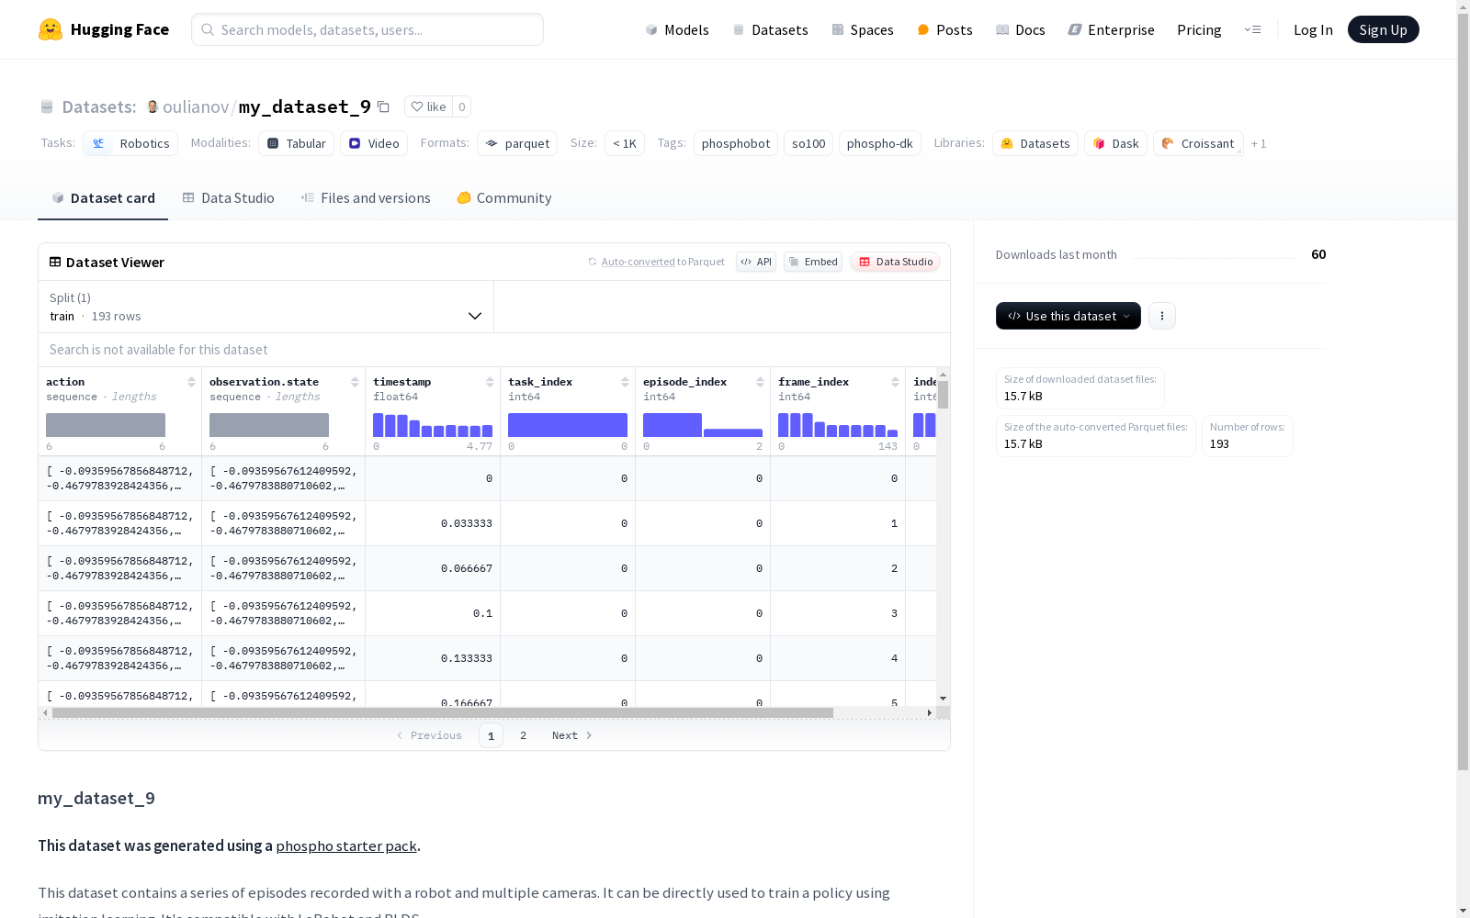The image size is (1470, 918).
Task: Click the phosphobot tag
Action: tap(736, 143)
